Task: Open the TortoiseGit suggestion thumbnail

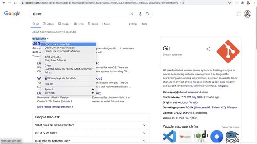Action: [x=233, y=136]
